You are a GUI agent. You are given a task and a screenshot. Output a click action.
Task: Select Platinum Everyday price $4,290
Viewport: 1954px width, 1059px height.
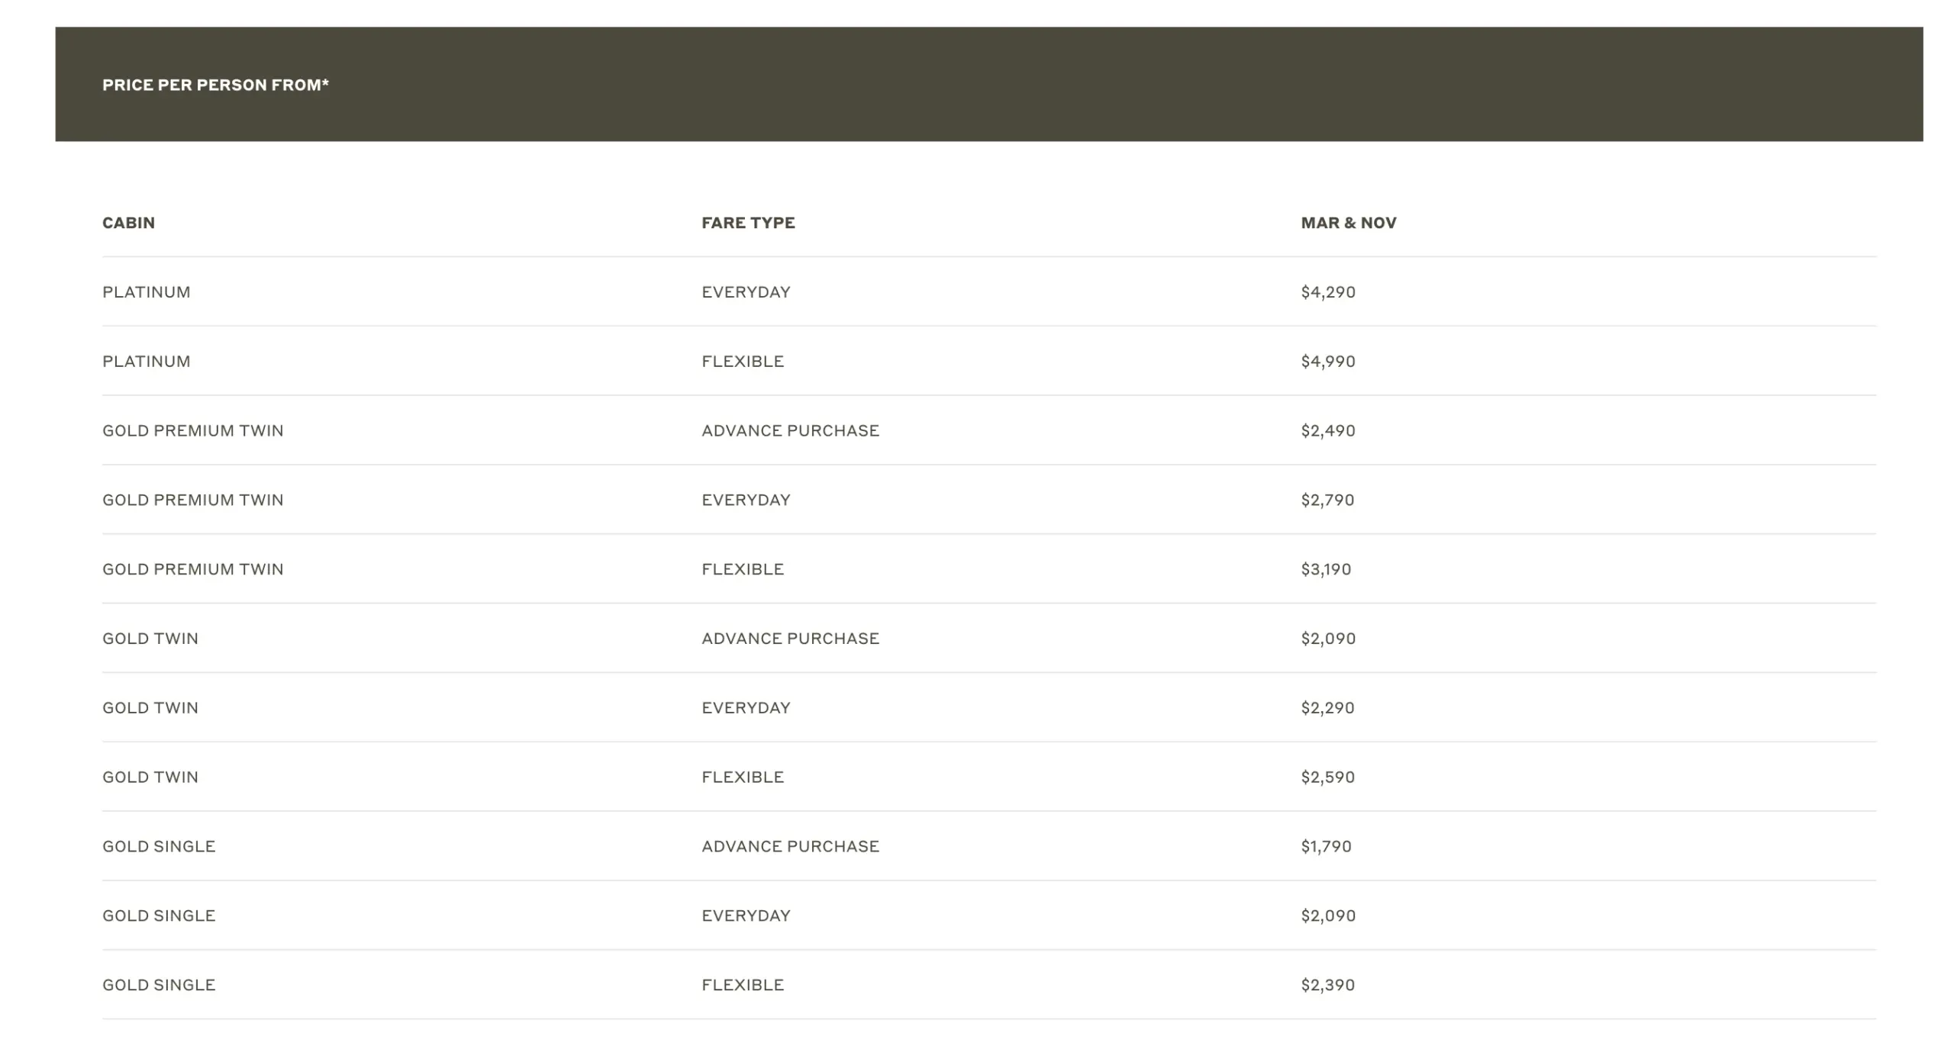pos(1327,292)
